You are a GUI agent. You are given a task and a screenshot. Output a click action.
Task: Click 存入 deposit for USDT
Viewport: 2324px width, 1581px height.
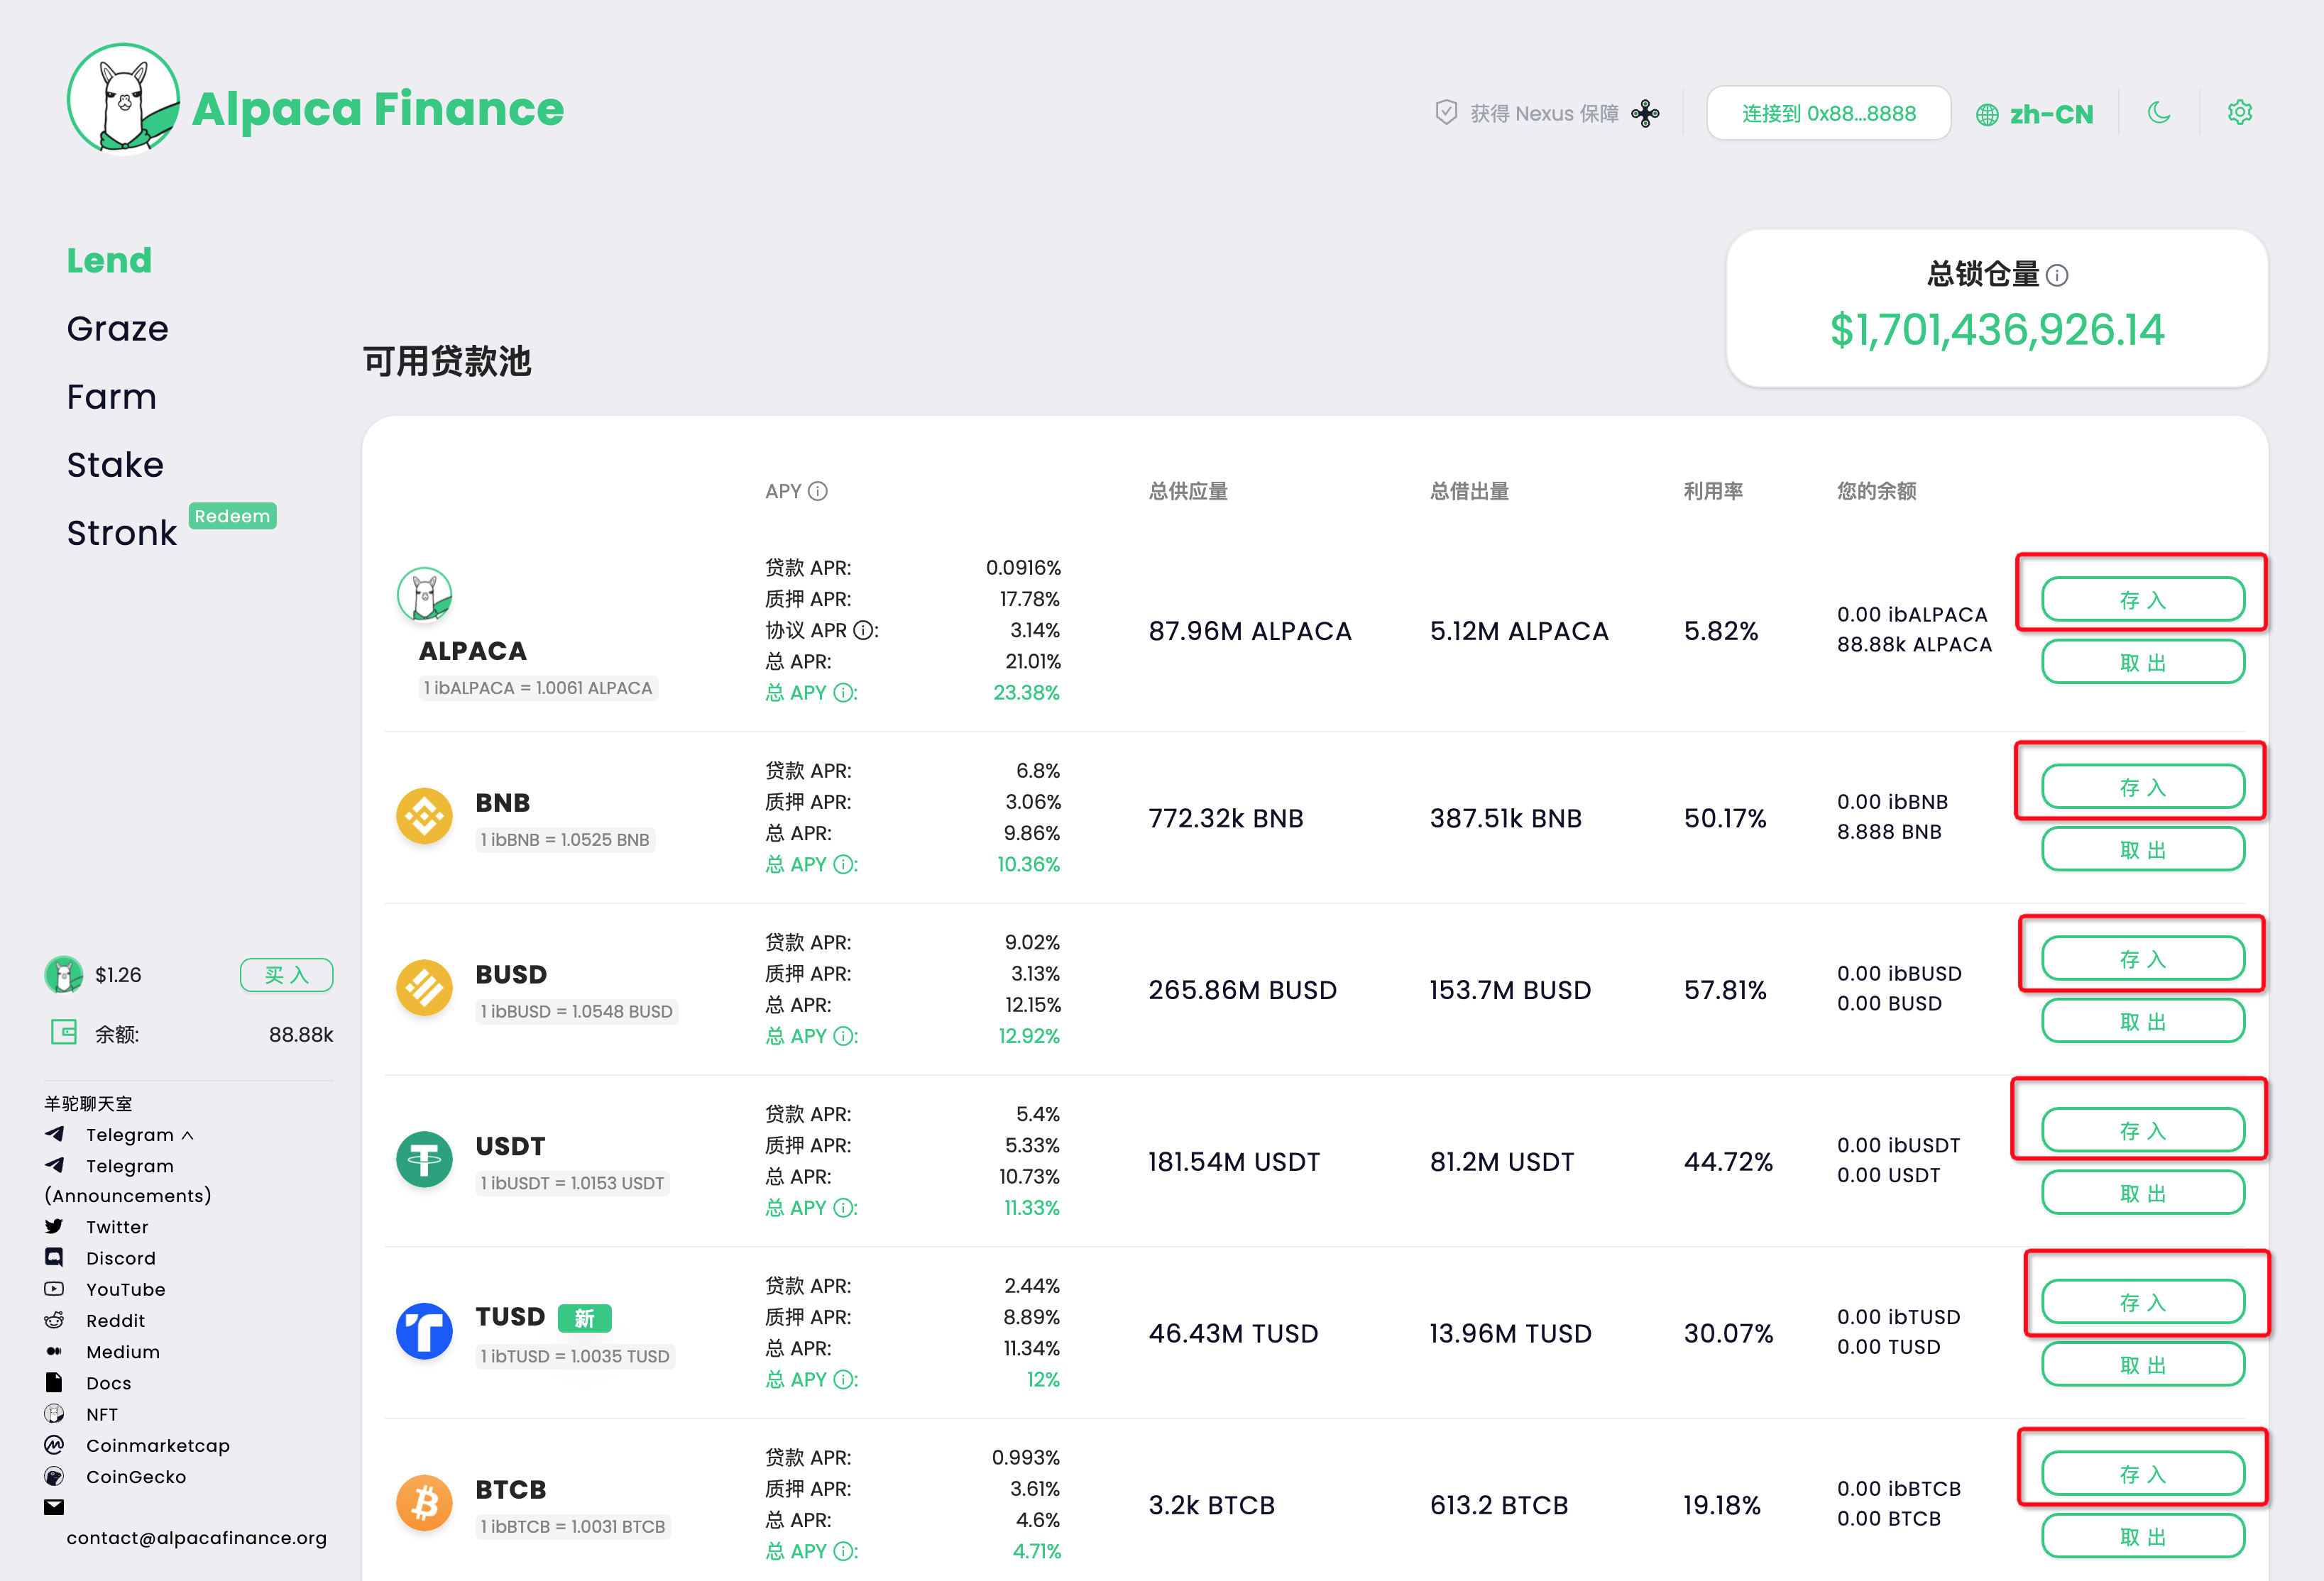[x=2142, y=1130]
